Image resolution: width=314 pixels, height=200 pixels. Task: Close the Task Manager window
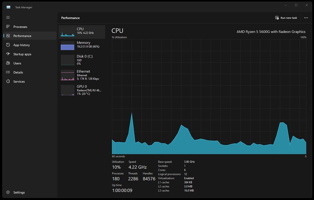click(x=307, y=5)
